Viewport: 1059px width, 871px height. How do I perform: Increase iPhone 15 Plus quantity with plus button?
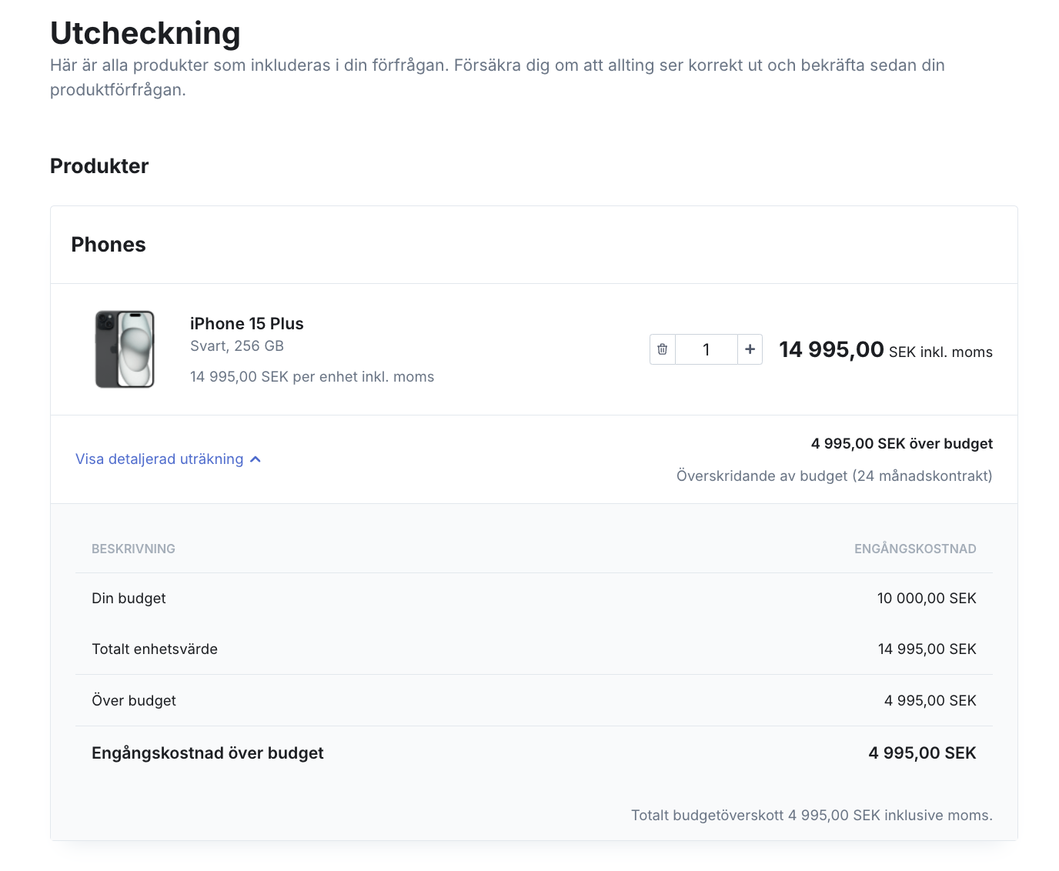750,349
